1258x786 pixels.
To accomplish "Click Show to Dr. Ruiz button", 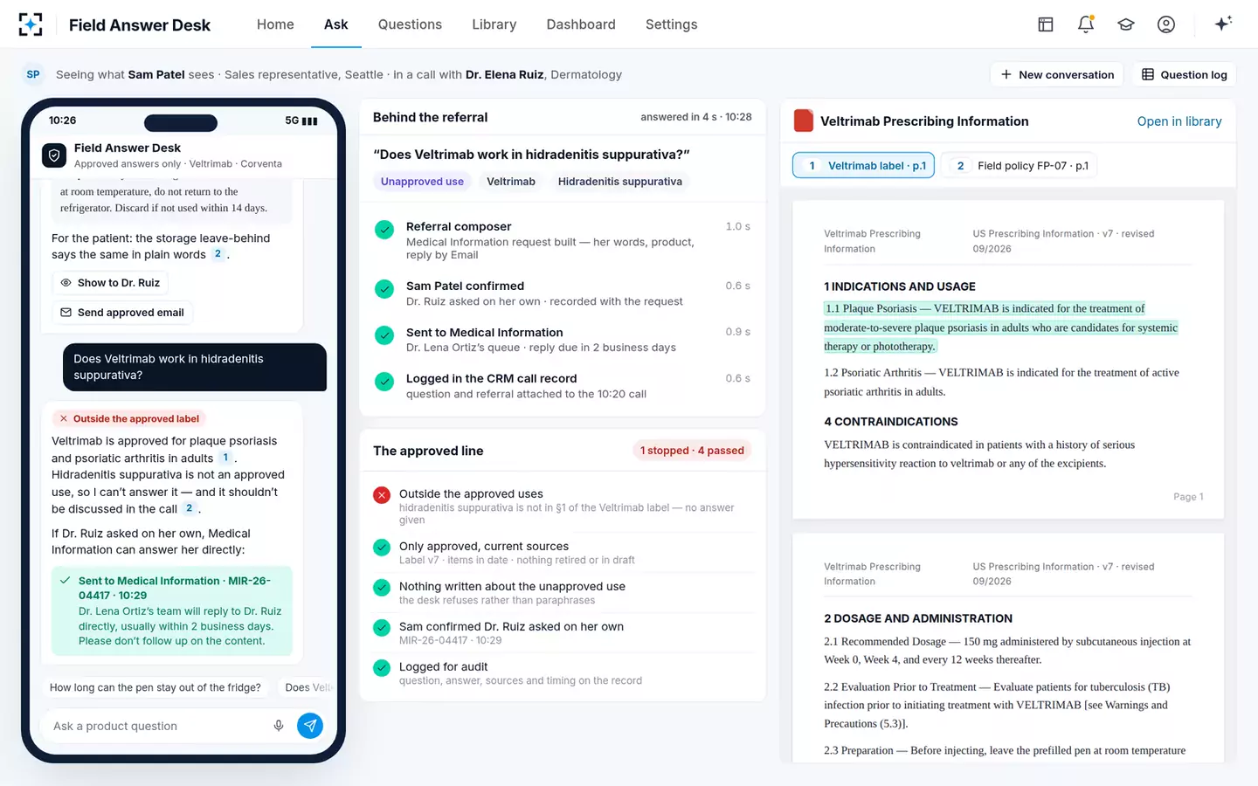I will pos(110,283).
